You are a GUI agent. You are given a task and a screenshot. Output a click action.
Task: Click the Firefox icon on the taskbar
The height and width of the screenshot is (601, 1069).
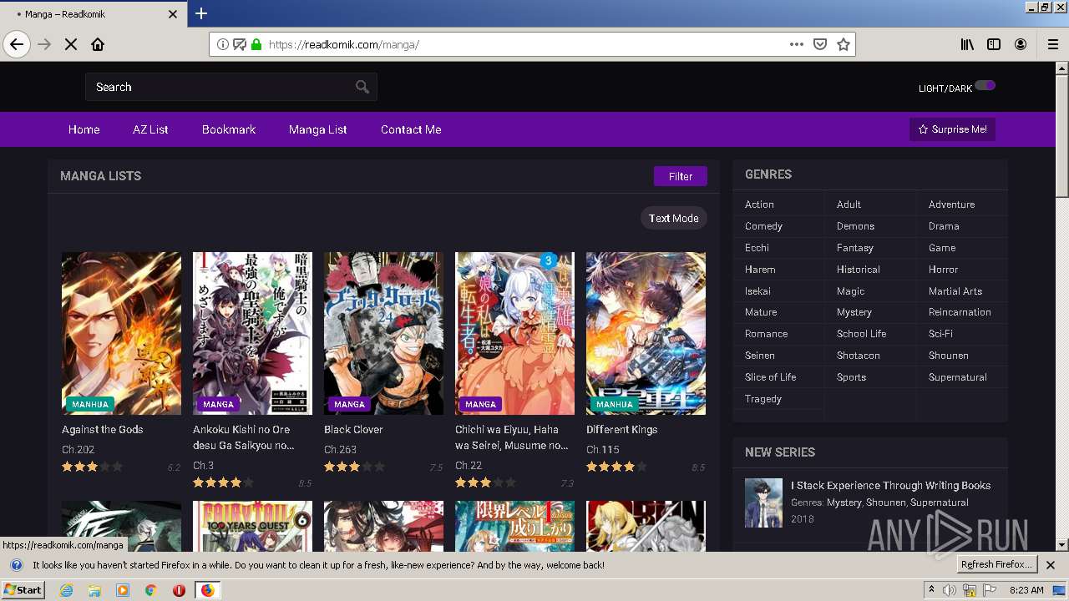207,590
